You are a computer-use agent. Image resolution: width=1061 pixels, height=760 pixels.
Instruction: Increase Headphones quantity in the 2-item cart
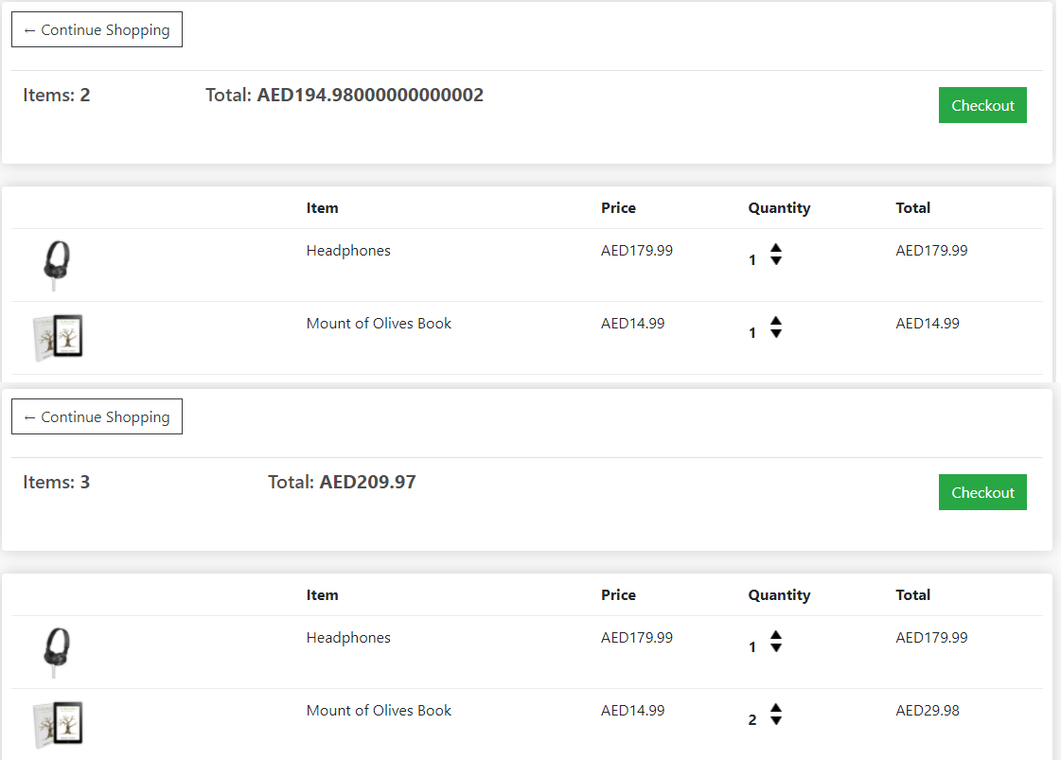pos(776,249)
